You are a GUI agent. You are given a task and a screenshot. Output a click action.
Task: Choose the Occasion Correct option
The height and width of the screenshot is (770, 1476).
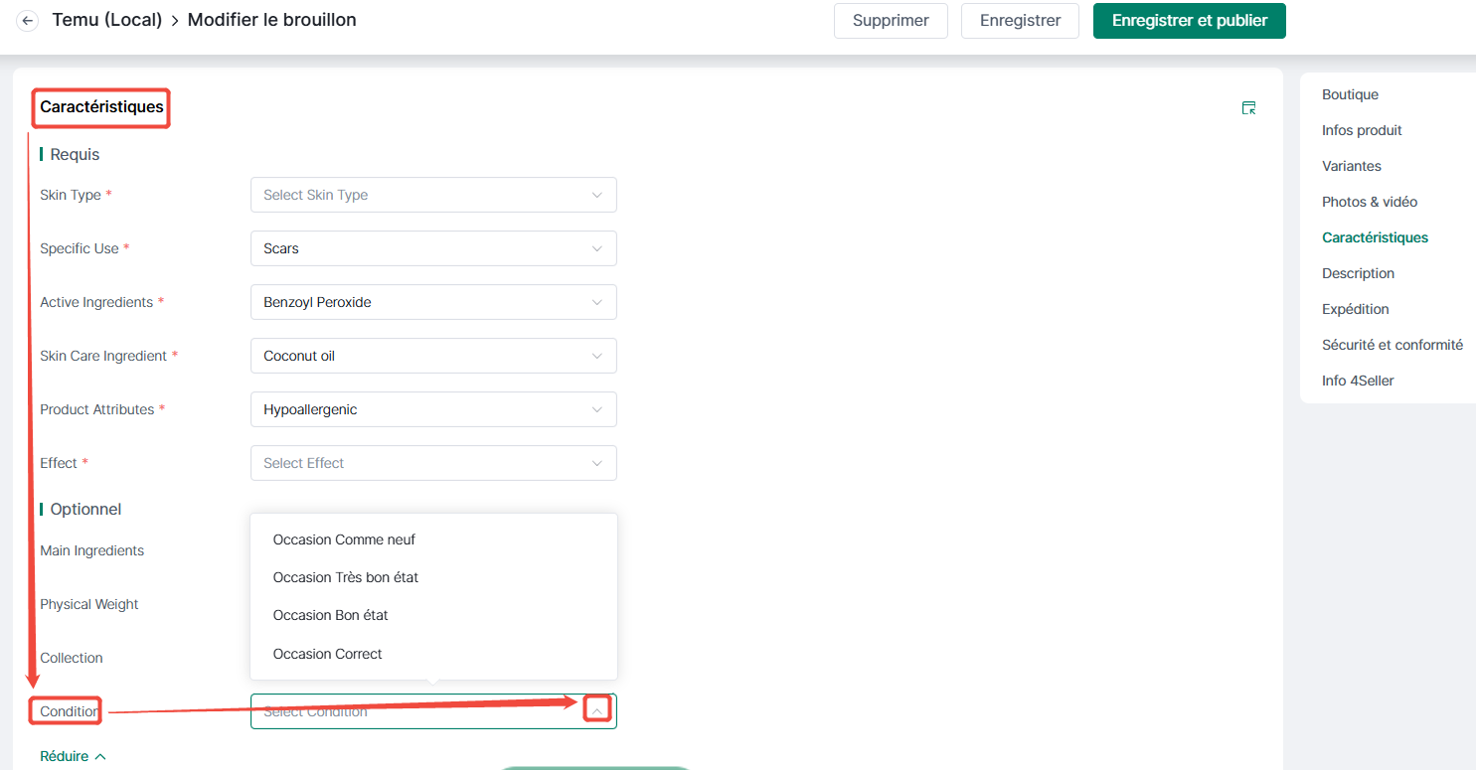click(433, 654)
